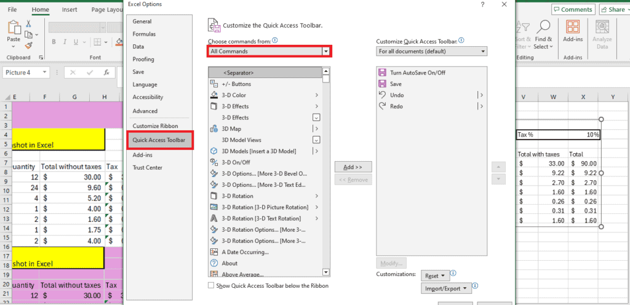Select column W header
The width and height of the screenshot is (630, 305).
tap(553, 97)
